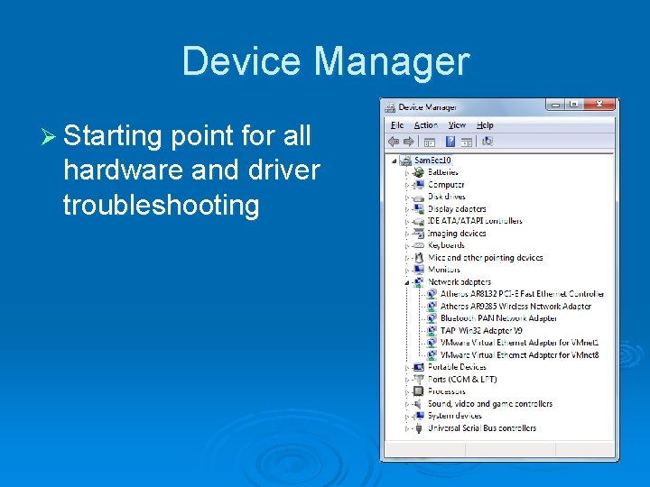Expand Universal Serial Bus controllers node

pyautogui.click(x=406, y=429)
